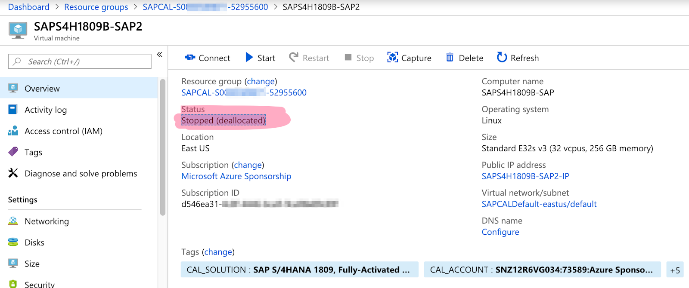
Task: Open SAPS4H1809B-SAP2-IP public IP link
Action: 525,176
